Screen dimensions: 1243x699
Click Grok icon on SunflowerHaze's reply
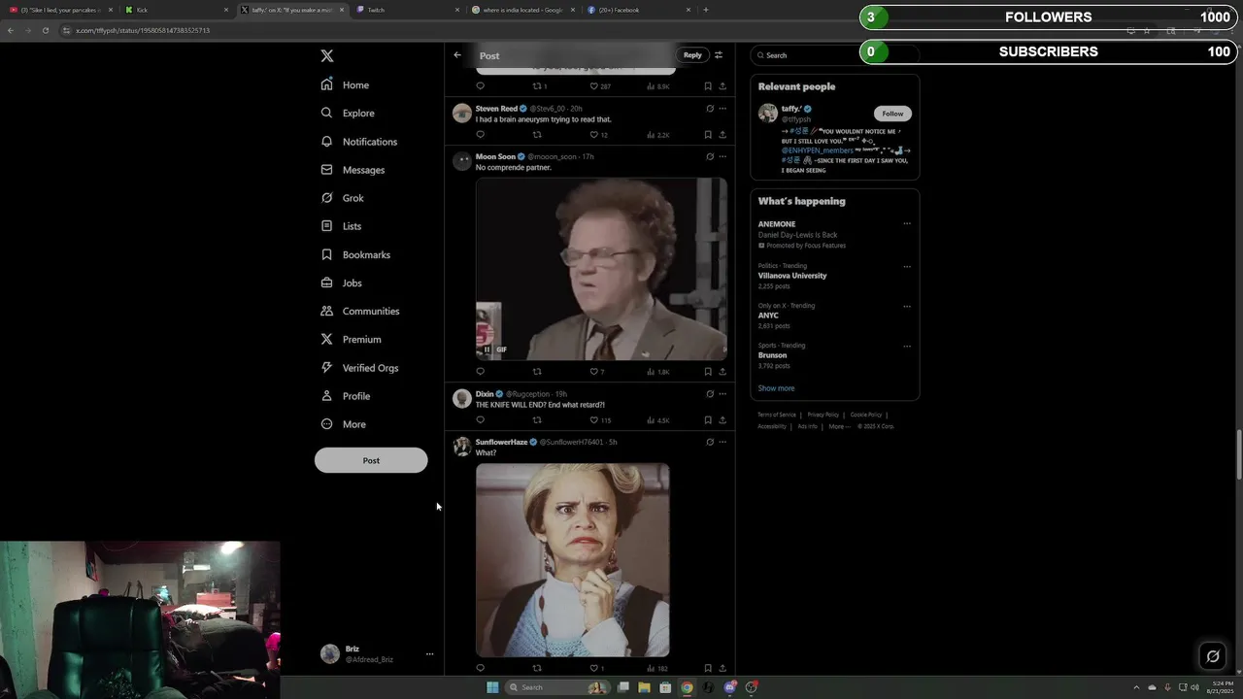(710, 442)
